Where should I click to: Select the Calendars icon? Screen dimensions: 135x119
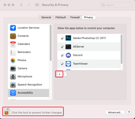pos(13,44)
